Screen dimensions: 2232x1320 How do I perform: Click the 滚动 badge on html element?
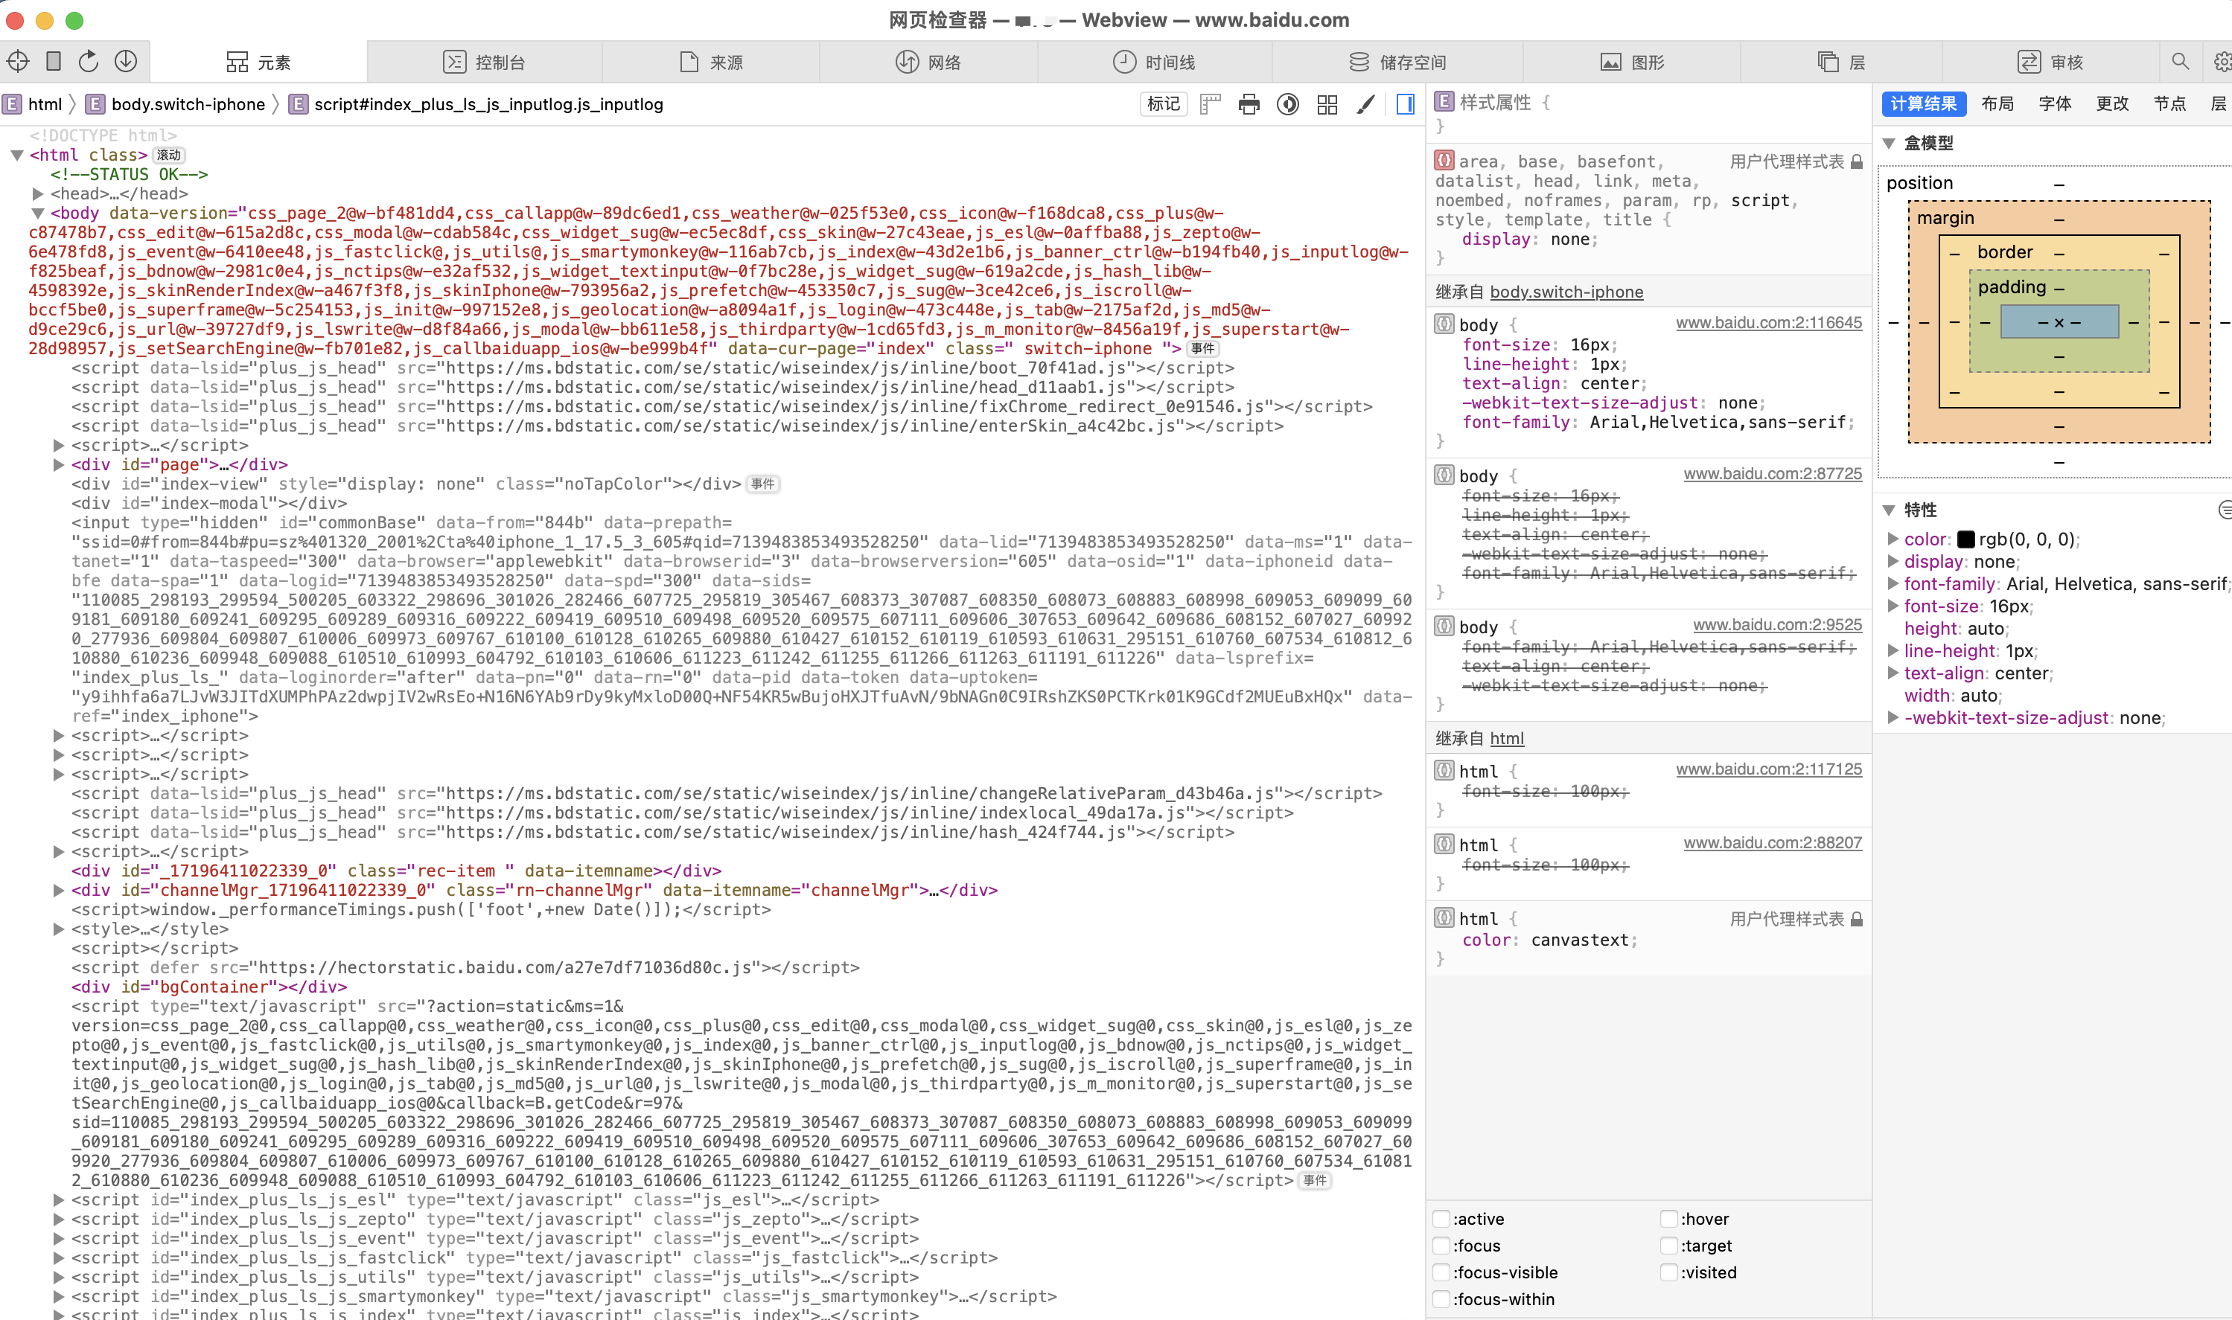pos(168,155)
